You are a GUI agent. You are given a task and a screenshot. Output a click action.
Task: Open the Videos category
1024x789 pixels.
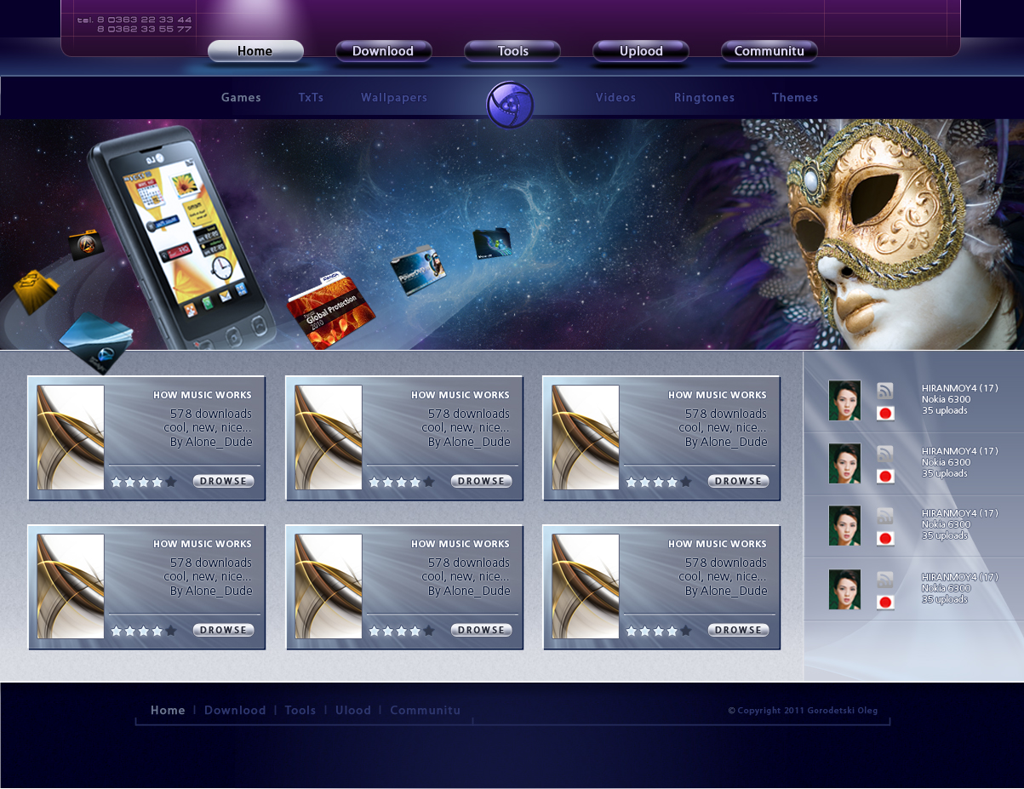click(616, 98)
